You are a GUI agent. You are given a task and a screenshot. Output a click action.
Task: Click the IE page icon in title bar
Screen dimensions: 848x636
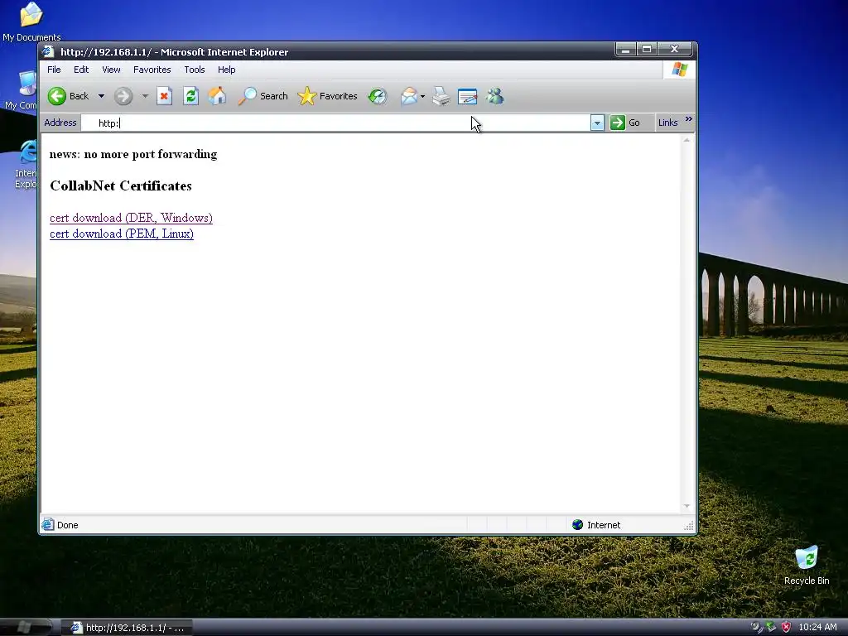point(49,52)
